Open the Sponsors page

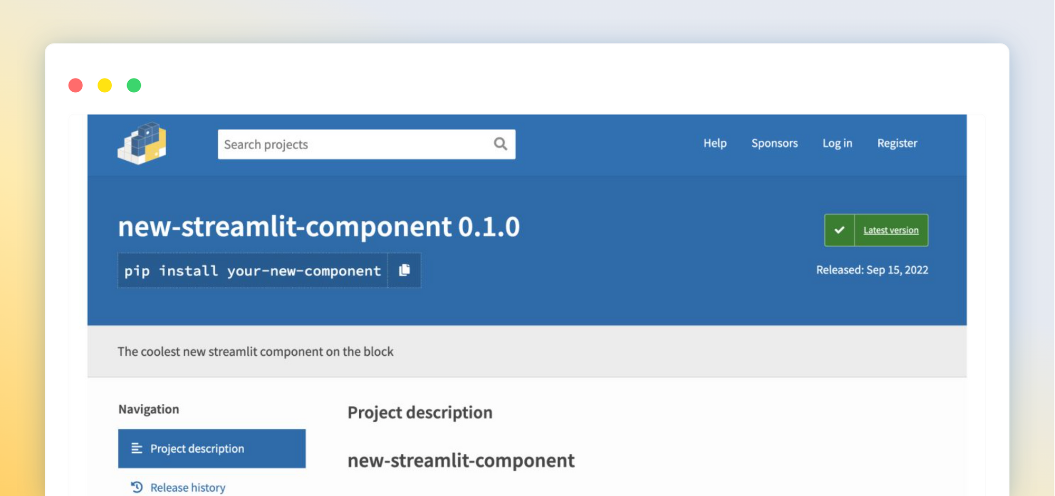(x=774, y=143)
